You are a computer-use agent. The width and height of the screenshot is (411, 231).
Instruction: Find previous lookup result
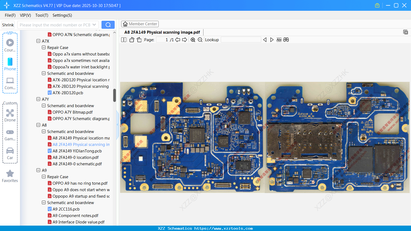click(x=265, y=40)
